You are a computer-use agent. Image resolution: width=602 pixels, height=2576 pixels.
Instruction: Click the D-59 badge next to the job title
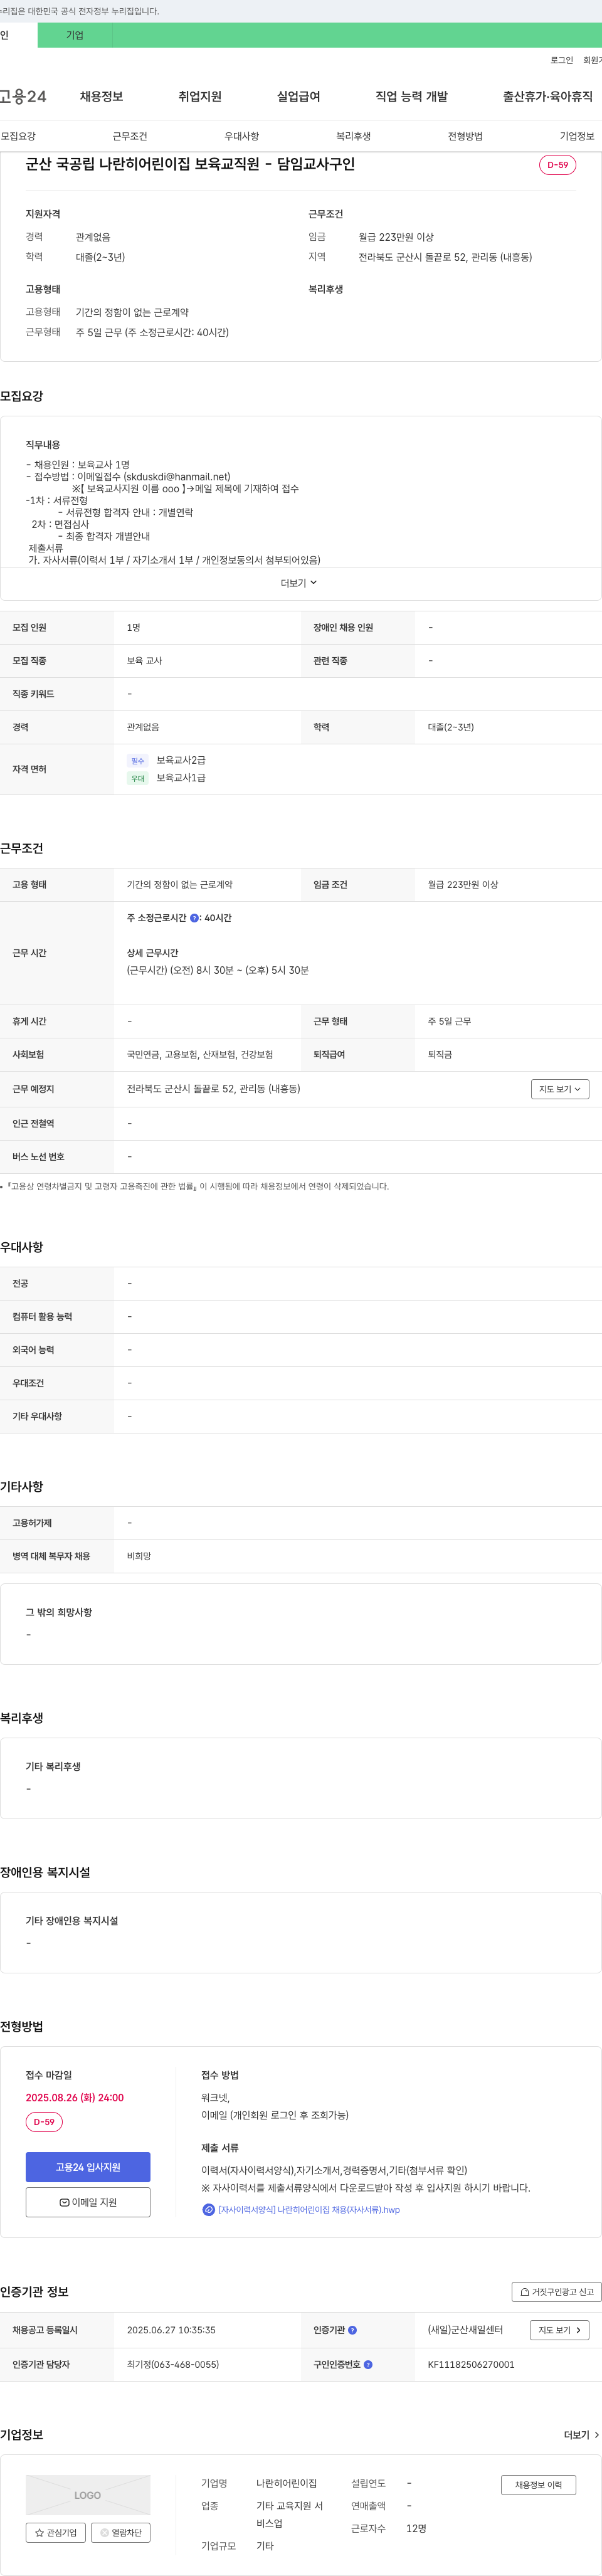(x=557, y=165)
